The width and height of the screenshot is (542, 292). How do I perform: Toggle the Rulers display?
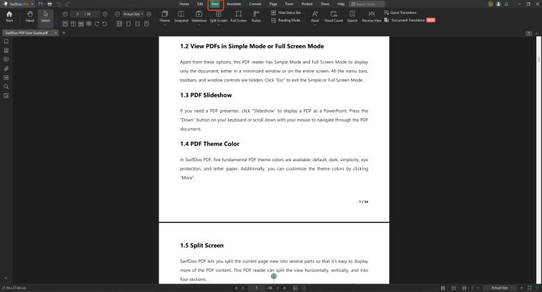256,16
